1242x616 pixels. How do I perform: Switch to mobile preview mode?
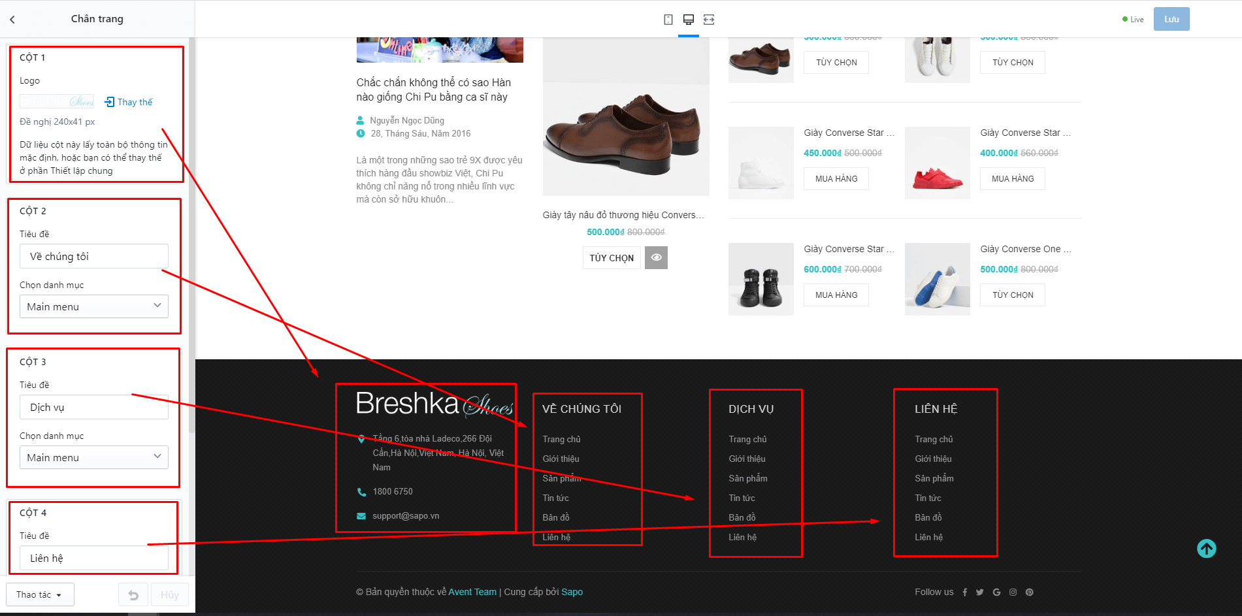pos(668,20)
